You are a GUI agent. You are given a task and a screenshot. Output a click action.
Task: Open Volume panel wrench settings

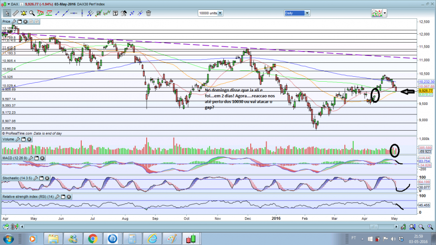click(x=18, y=139)
